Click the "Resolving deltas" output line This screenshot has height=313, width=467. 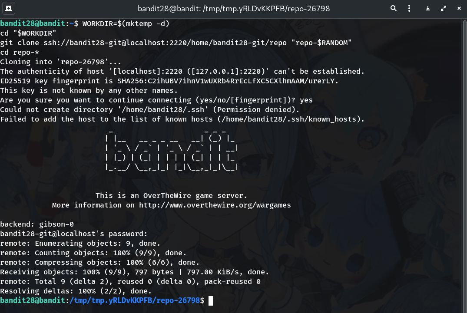pyautogui.click(x=76, y=291)
